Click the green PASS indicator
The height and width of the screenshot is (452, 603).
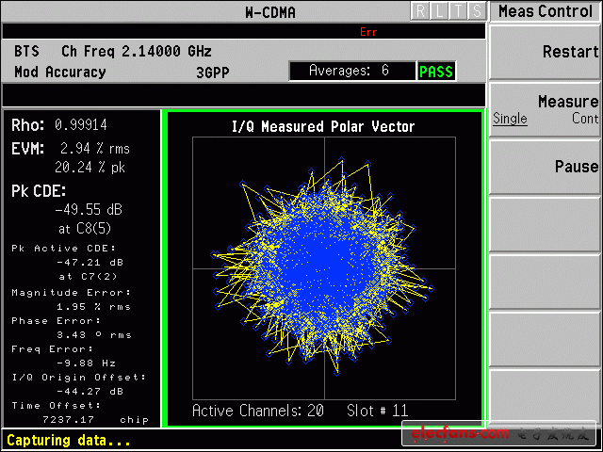435,72
